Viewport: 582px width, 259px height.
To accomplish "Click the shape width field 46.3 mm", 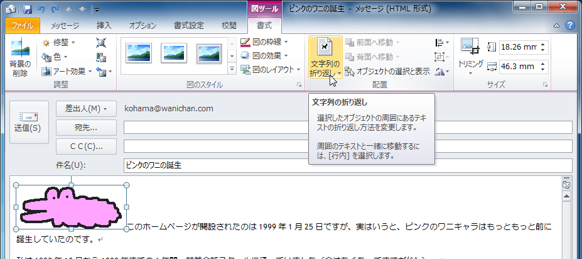I will click(x=519, y=67).
